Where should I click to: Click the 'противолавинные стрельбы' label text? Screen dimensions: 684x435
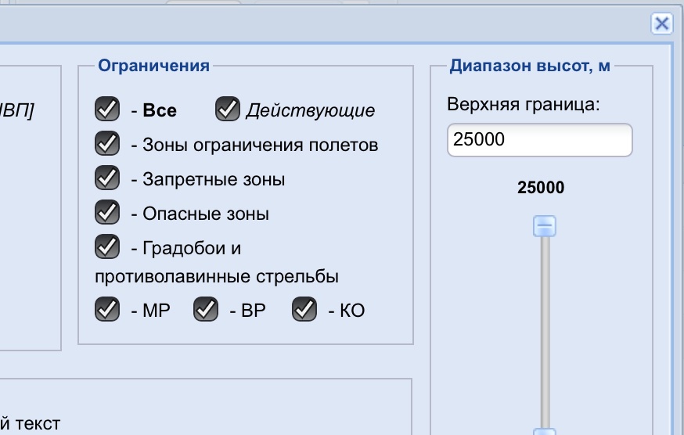(217, 277)
